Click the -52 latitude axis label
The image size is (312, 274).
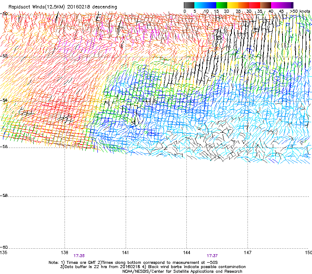click(x=4, y=56)
